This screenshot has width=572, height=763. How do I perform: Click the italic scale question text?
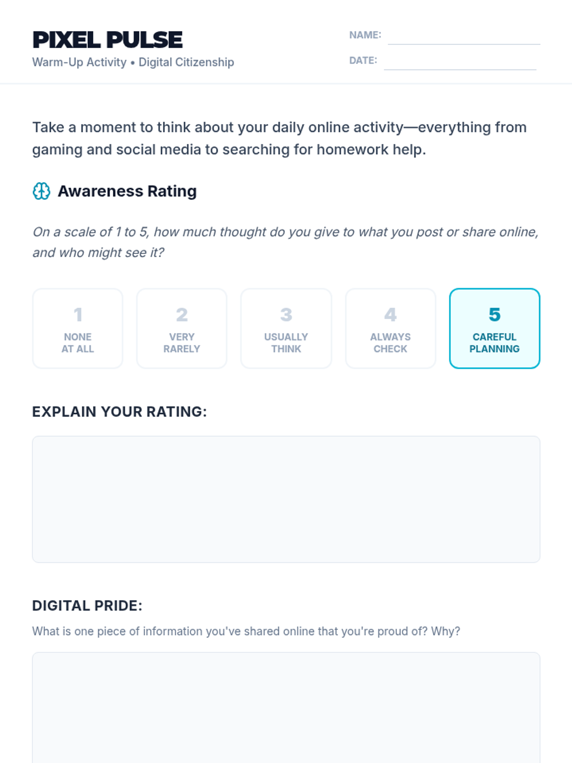(286, 242)
